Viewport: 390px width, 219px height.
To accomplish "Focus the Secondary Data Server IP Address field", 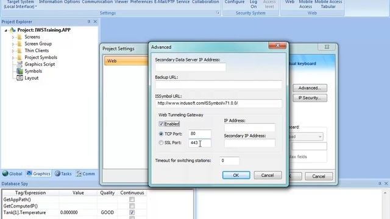I will (191, 67).
